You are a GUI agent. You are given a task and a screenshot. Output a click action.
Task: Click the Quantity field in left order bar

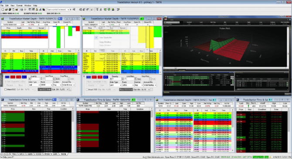tap(35, 79)
